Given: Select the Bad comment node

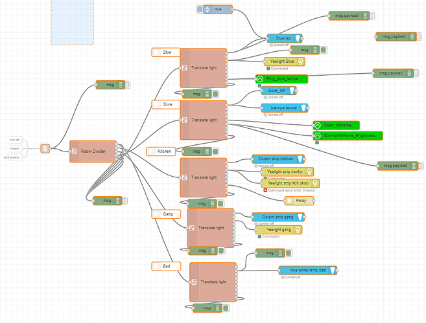Looking at the screenshot, I should [x=166, y=266].
